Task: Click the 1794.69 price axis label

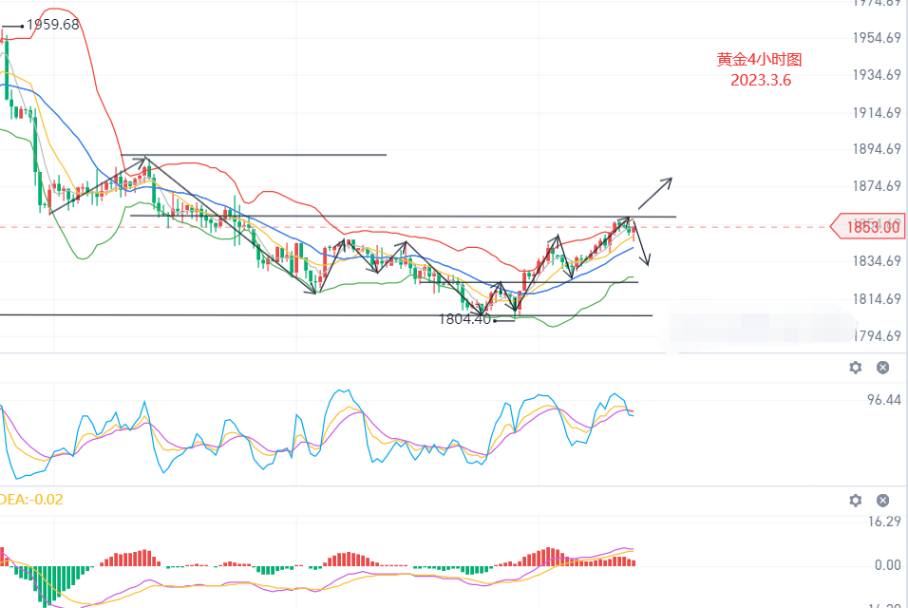Action: click(877, 336)
